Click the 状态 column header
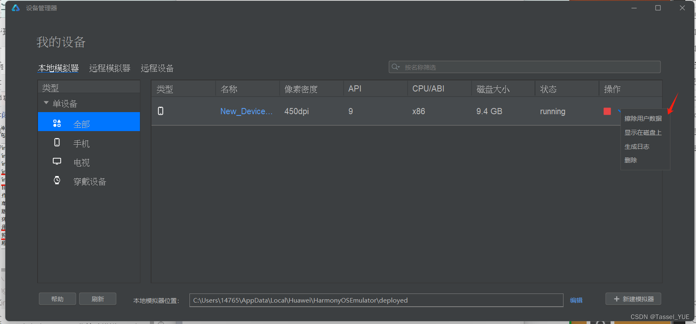Viewport: 696px width, 324px height. point(567,89)
